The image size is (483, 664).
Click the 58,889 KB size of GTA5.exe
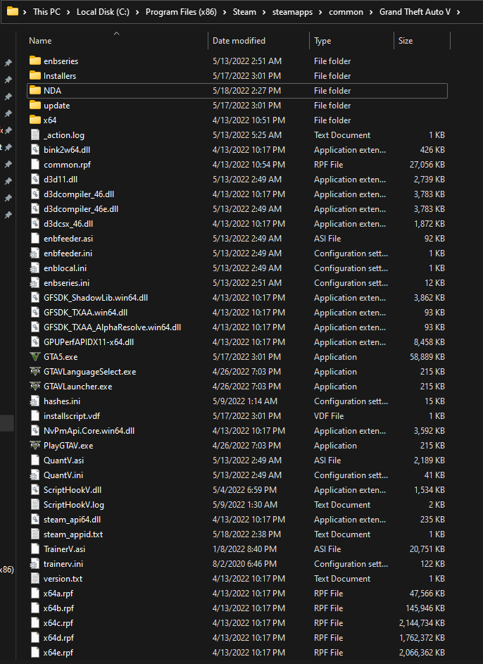(427, 357)
